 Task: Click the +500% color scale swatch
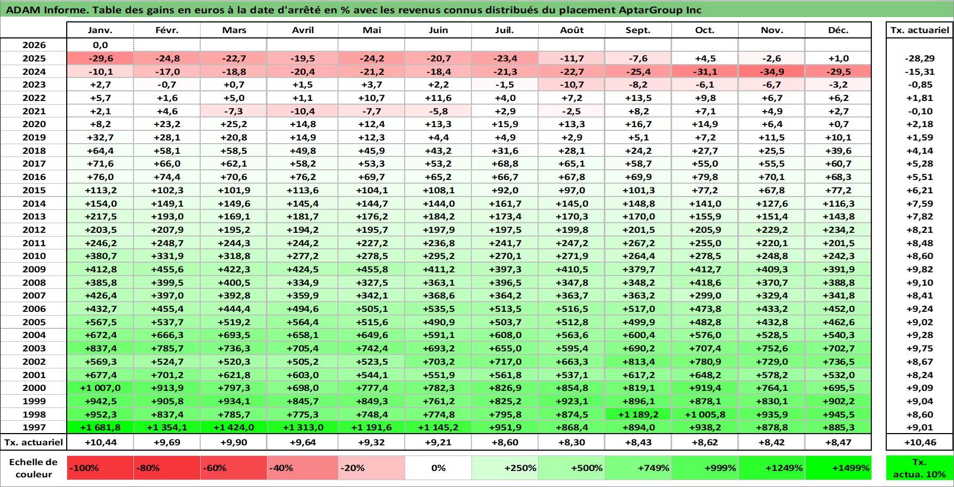(572, 468)
